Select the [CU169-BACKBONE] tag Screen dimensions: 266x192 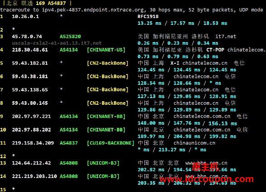110,143
